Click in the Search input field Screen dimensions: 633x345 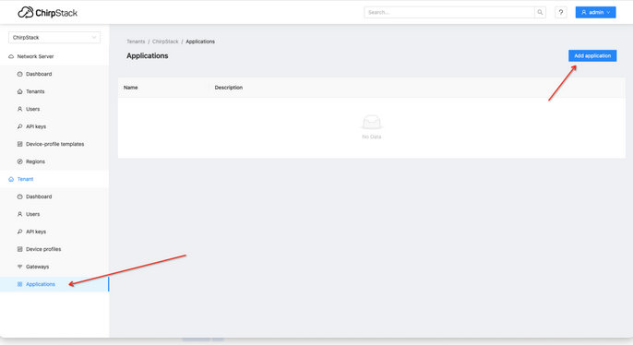click(x=449, y=13)
